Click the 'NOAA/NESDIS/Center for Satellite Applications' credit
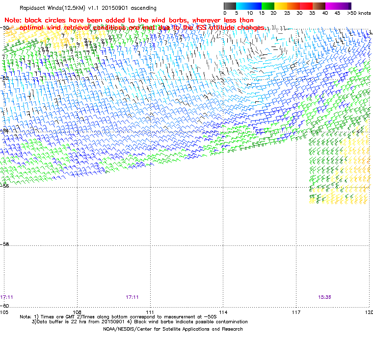Image resolution: width=373 pixels, height=337 pixels. (173, 329)
